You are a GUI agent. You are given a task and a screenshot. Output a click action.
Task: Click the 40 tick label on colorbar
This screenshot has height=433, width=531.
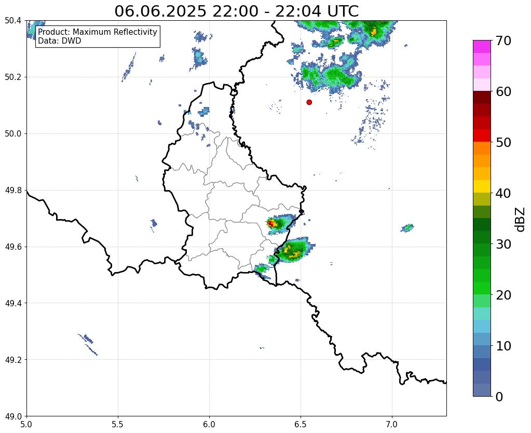pos(503,193)
